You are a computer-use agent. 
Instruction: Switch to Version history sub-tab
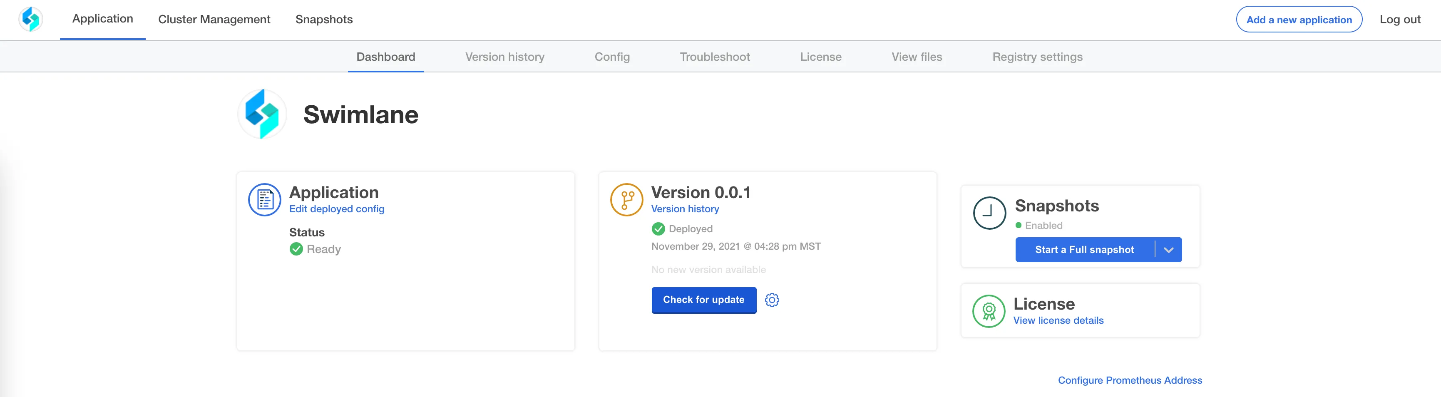[x=505, y=57]
